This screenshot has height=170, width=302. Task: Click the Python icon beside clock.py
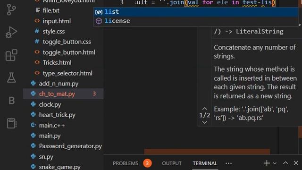click(33, 104)
